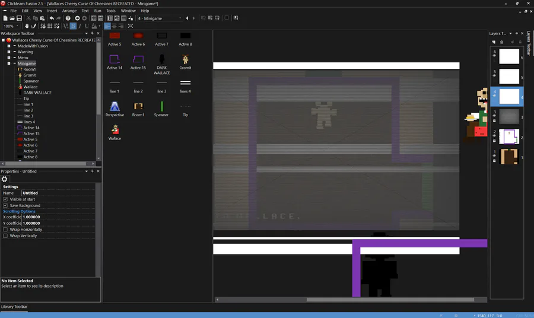Image resolution: width=534 pixels, height=318 pixels.
Task: Delete layer with trash icon
Action: (501, 42)
